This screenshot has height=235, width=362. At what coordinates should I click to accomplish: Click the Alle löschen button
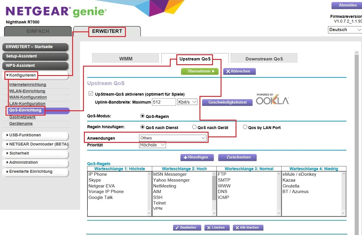pyautogui.click(x=248, y=228)
